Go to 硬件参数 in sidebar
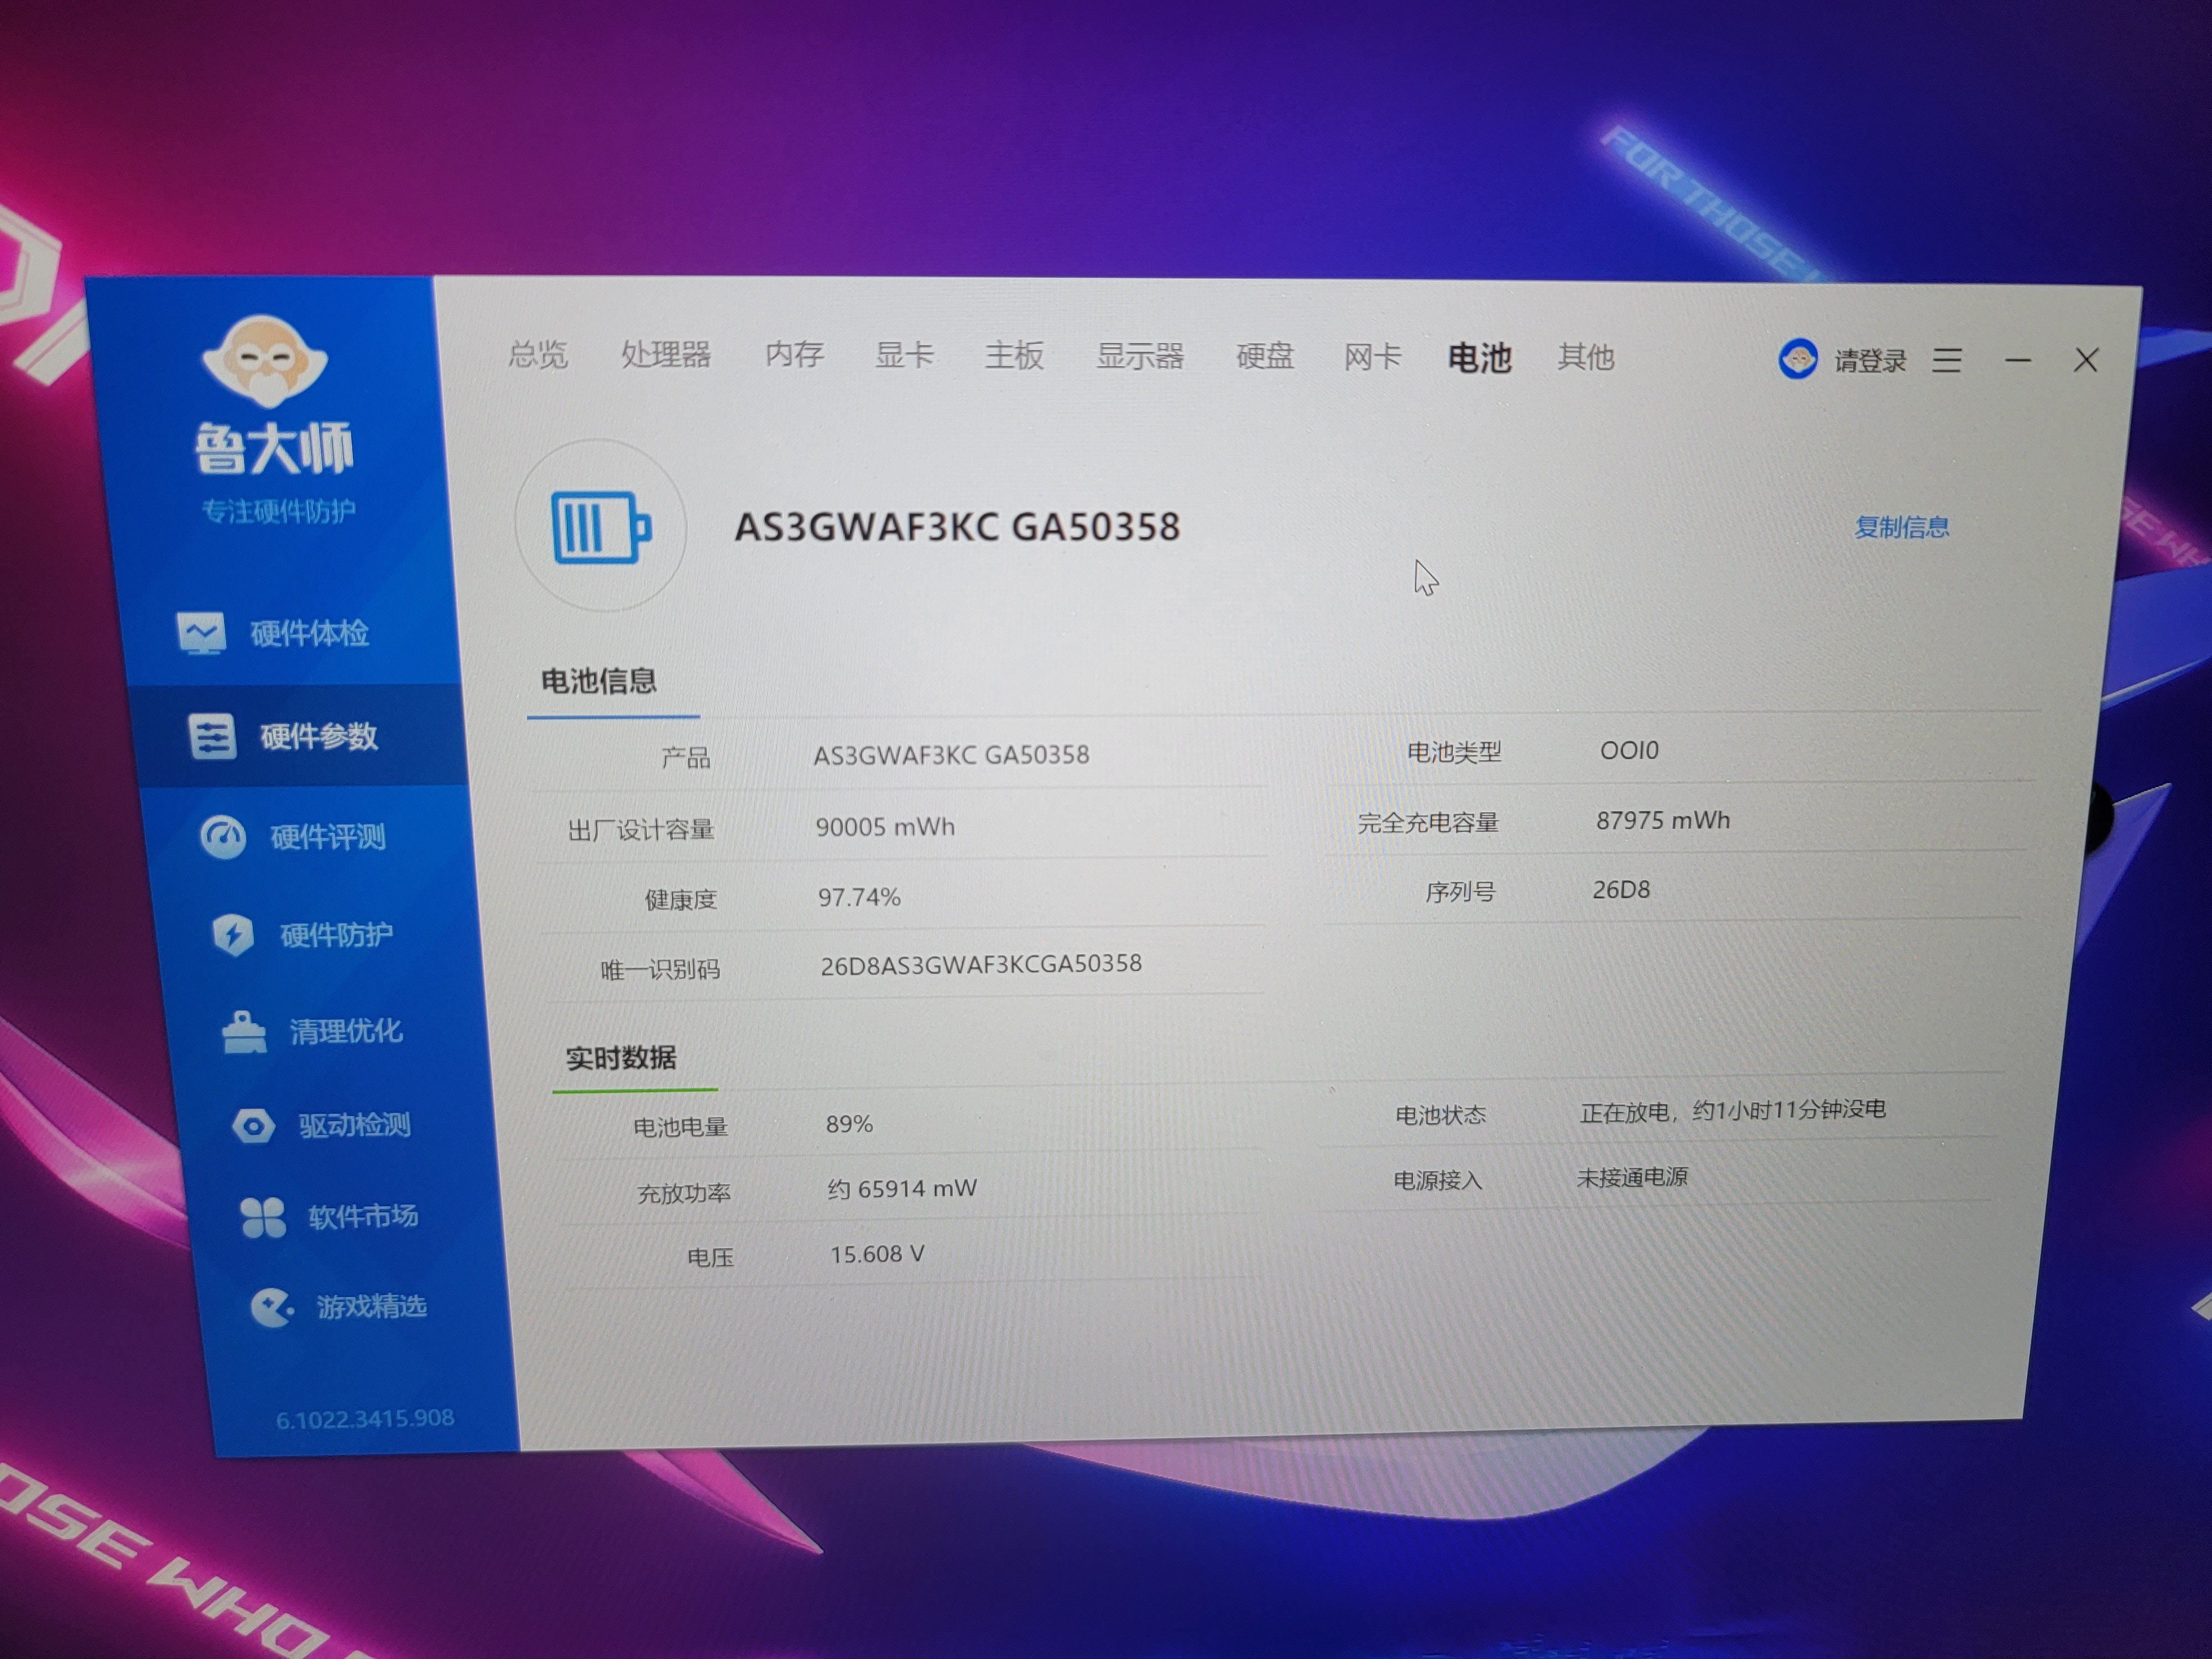Viewport: 2212px width, 1659px height. 319,737
